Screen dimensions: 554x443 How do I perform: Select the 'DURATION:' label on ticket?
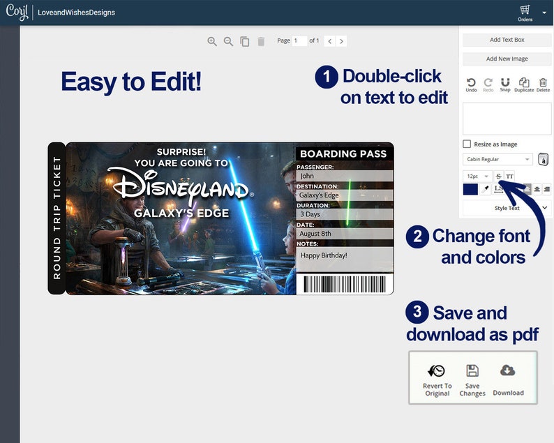coord(313,205)
